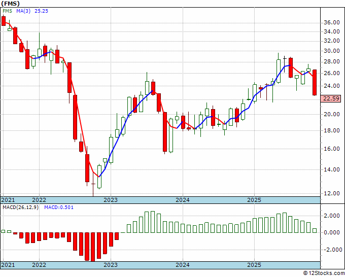Click 2024 on the MACD panel time axis
The image size is (345, 277).
pyautogui.click(x=183, y=265)
